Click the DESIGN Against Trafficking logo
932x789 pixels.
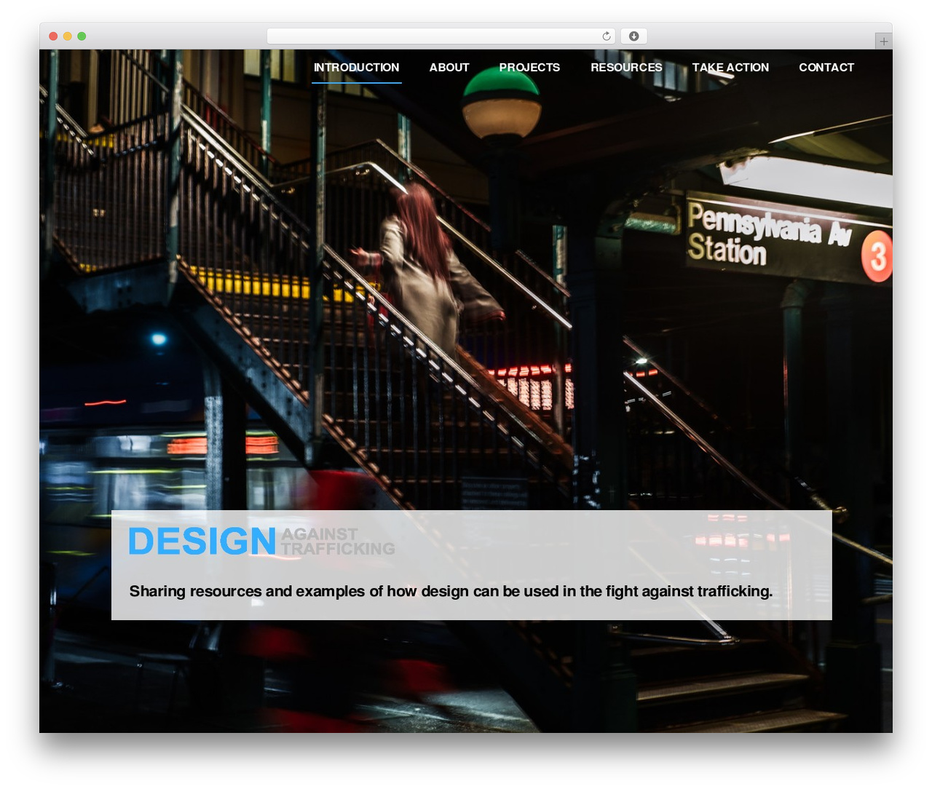coord(261,542)
